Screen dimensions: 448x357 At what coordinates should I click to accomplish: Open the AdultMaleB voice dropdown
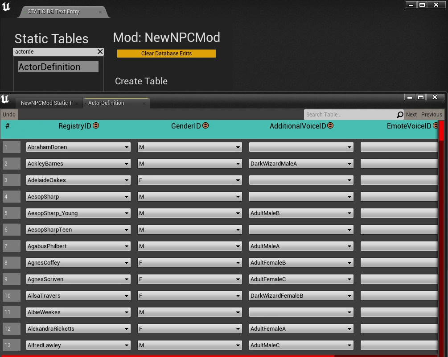click(301, 213)
